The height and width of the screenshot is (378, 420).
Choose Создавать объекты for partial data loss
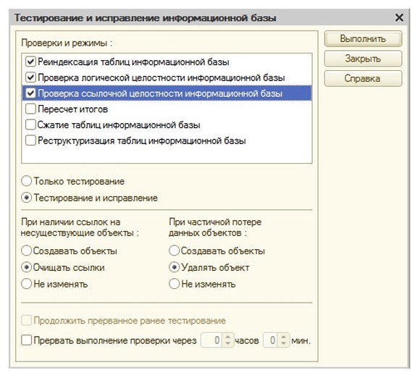[x=174, y=251]
